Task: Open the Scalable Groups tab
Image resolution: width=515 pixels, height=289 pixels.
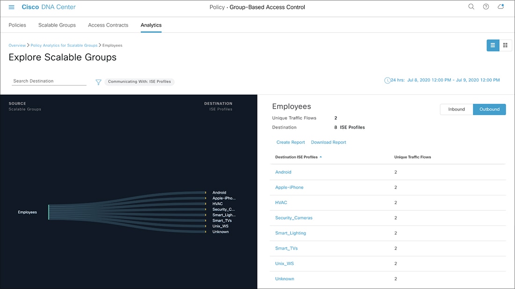Action: (x=57, y=25)
